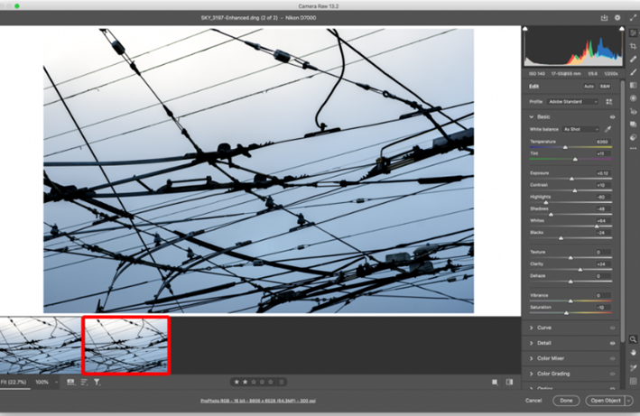Open Camera Raw preferences gear
This screenshot has height=416, width=640.
coord(617,17)
